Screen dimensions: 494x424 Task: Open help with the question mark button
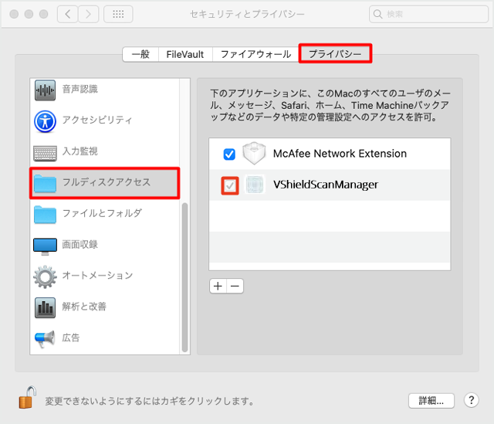coord(472,400)
